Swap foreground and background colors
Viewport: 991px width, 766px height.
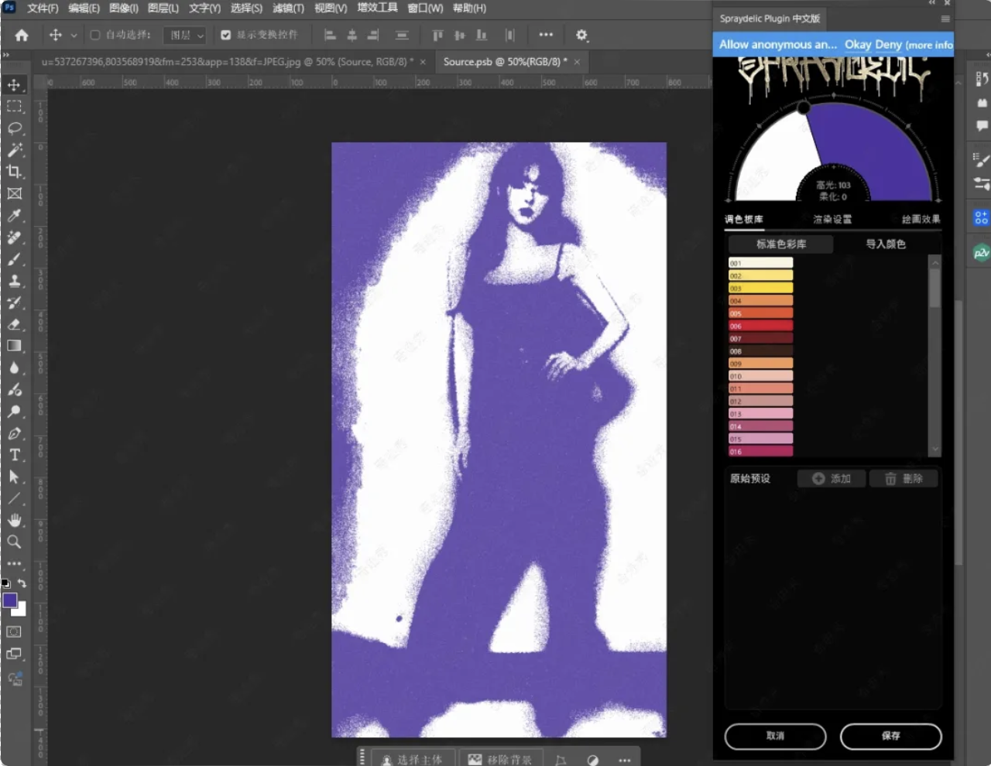22,583
